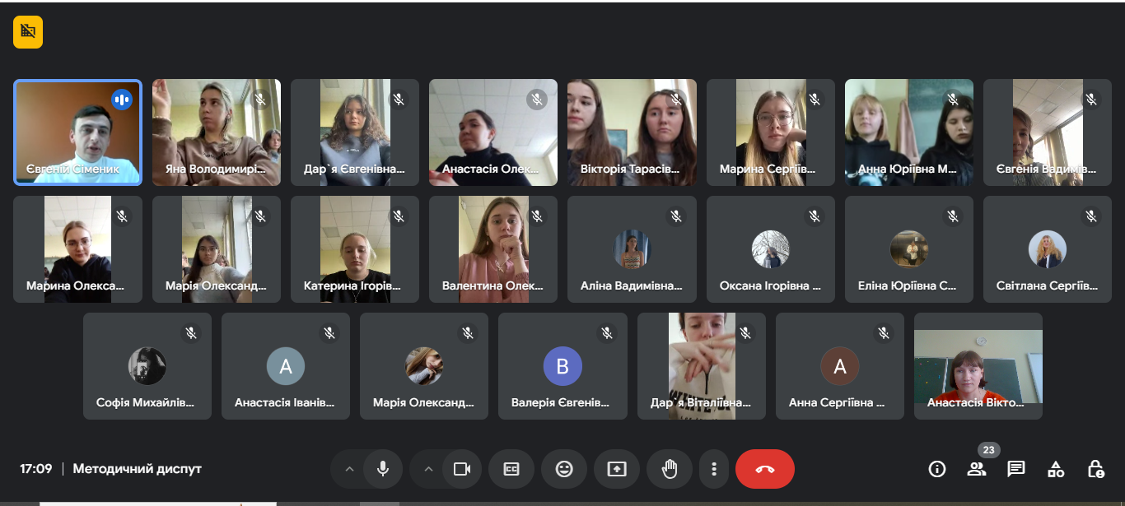
Task: Open the emoji reactions button
Action: [x=564, y=469]
